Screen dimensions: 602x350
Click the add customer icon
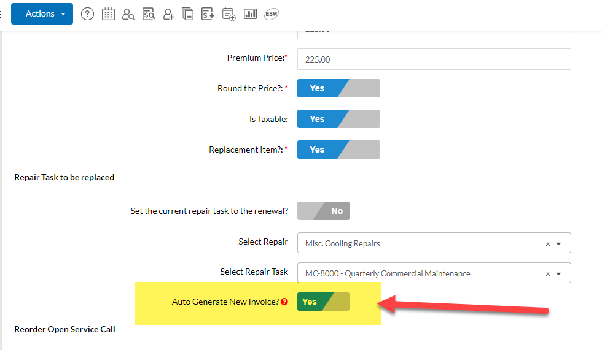(x=169, y=13)
